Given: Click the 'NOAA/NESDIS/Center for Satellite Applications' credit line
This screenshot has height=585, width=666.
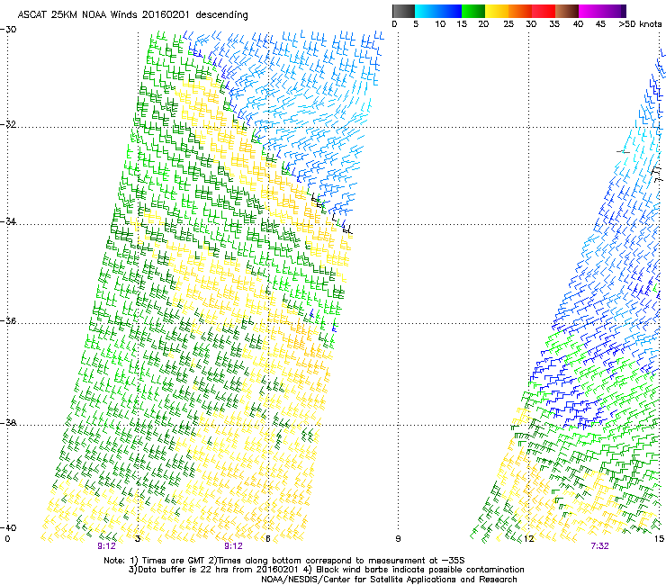Looking at the screenshot, I should tap(389, 580).
